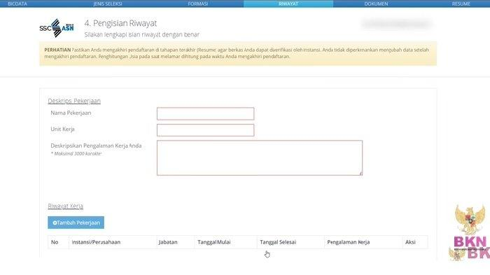Click the 'Jabatan' column header
This screenshot has height=275, width=490.
(x=168, y=242)
